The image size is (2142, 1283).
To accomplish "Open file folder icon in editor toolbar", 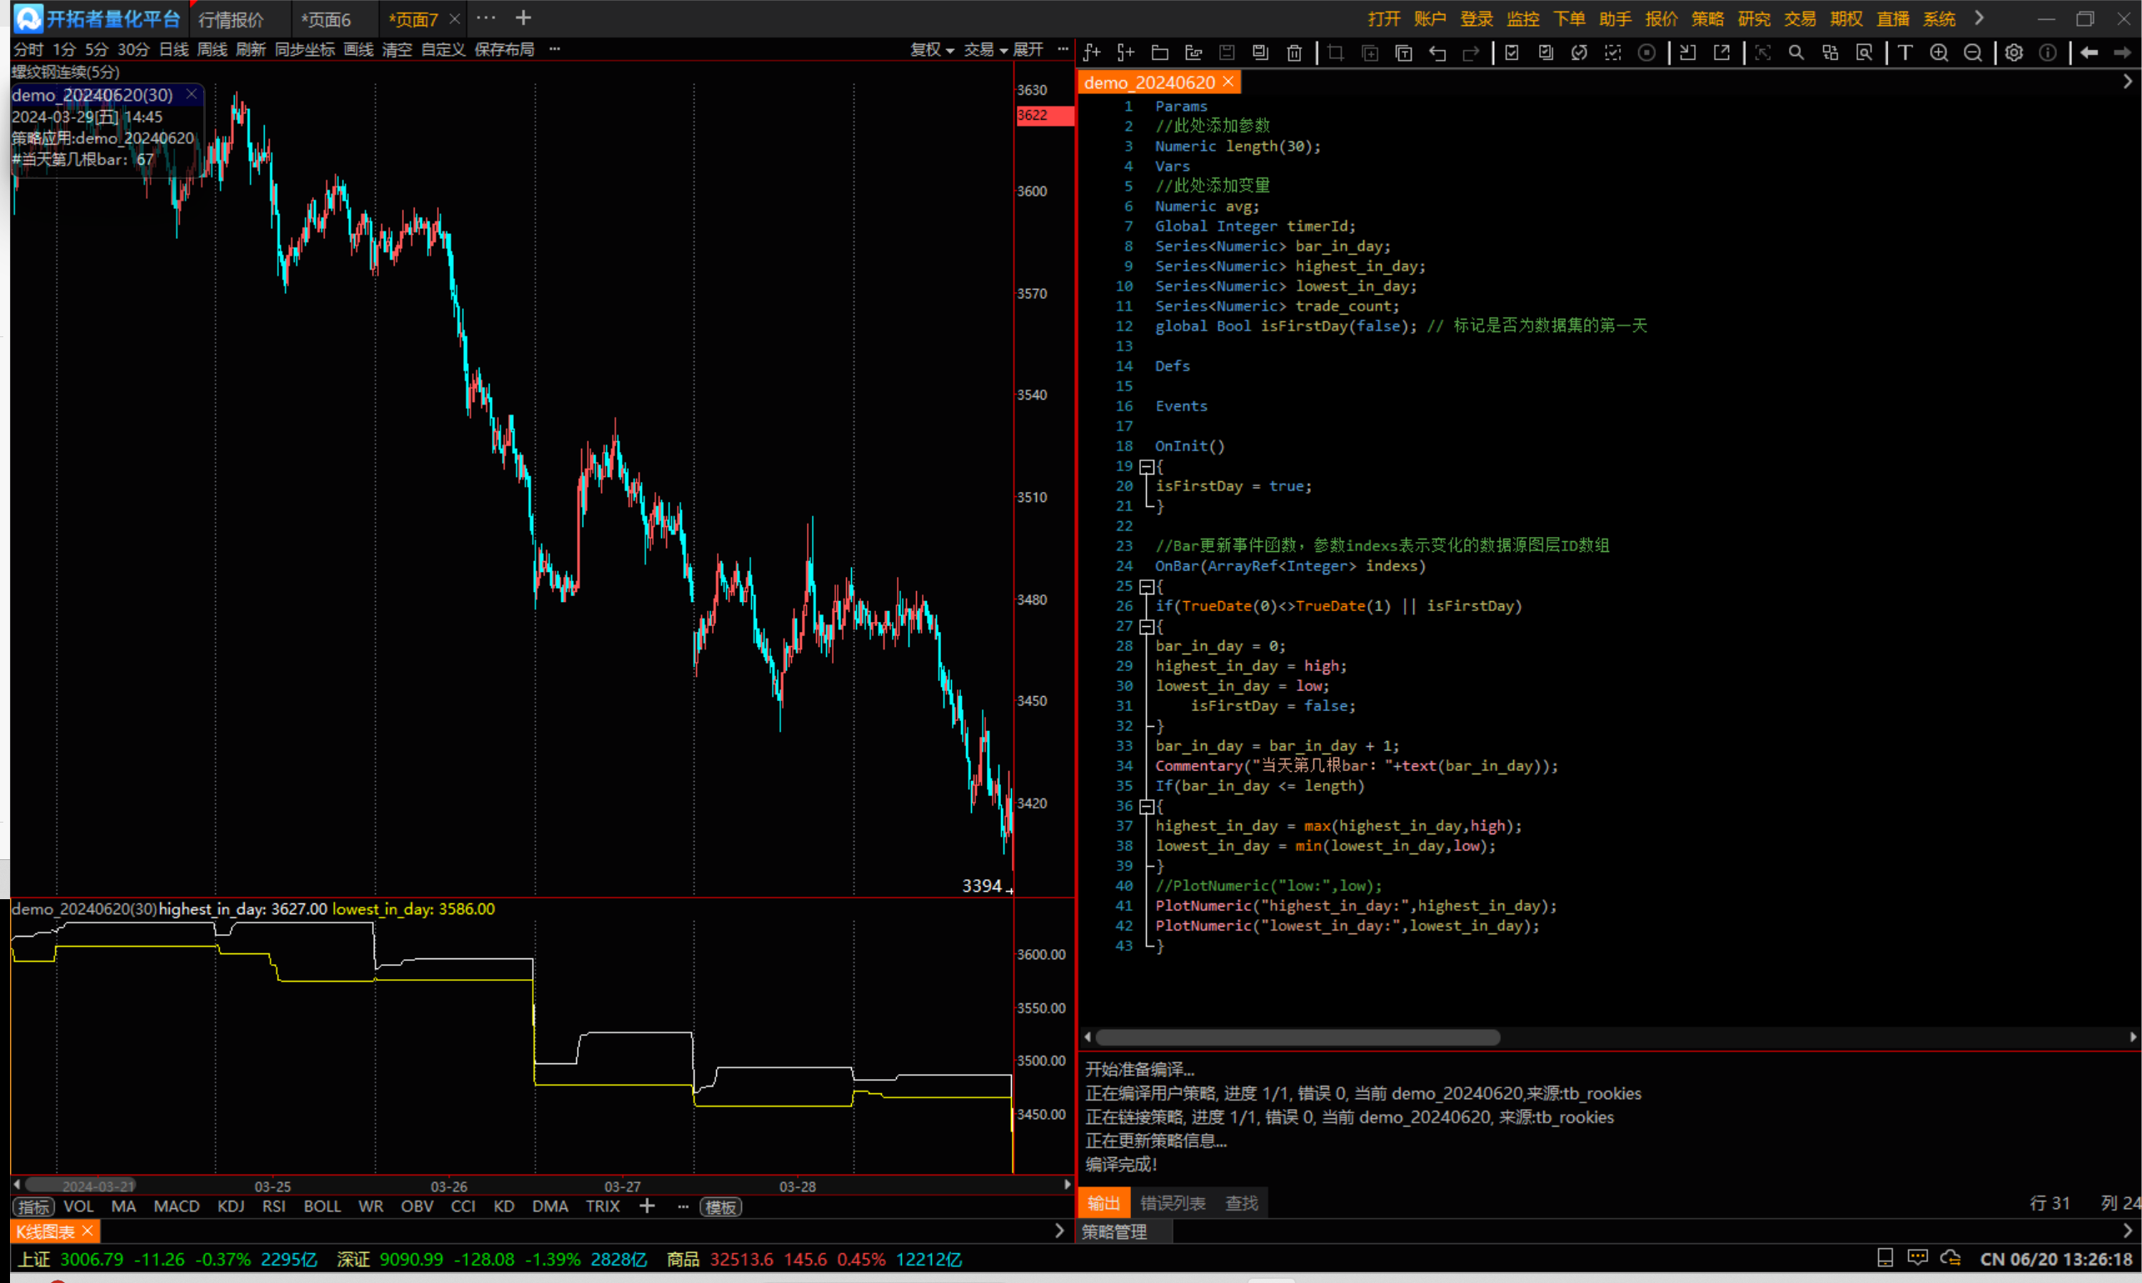I will click(x=1159, y=52).
